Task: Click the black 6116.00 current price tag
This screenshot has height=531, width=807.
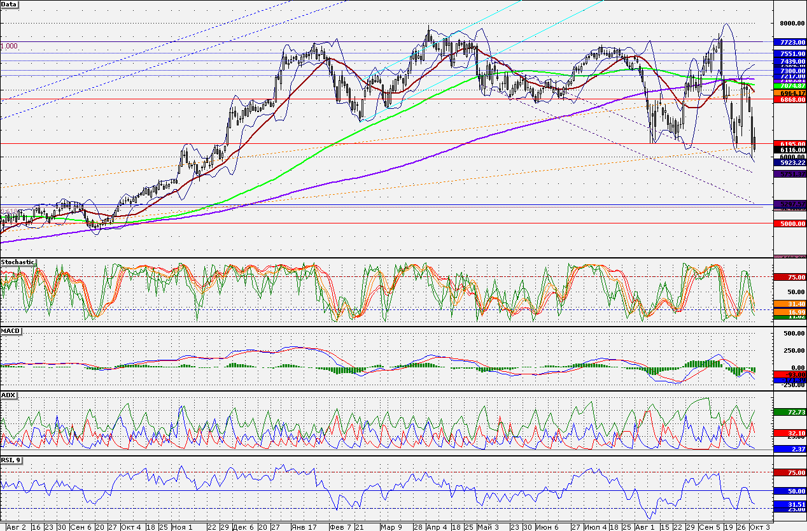Action: click(789, 150)
